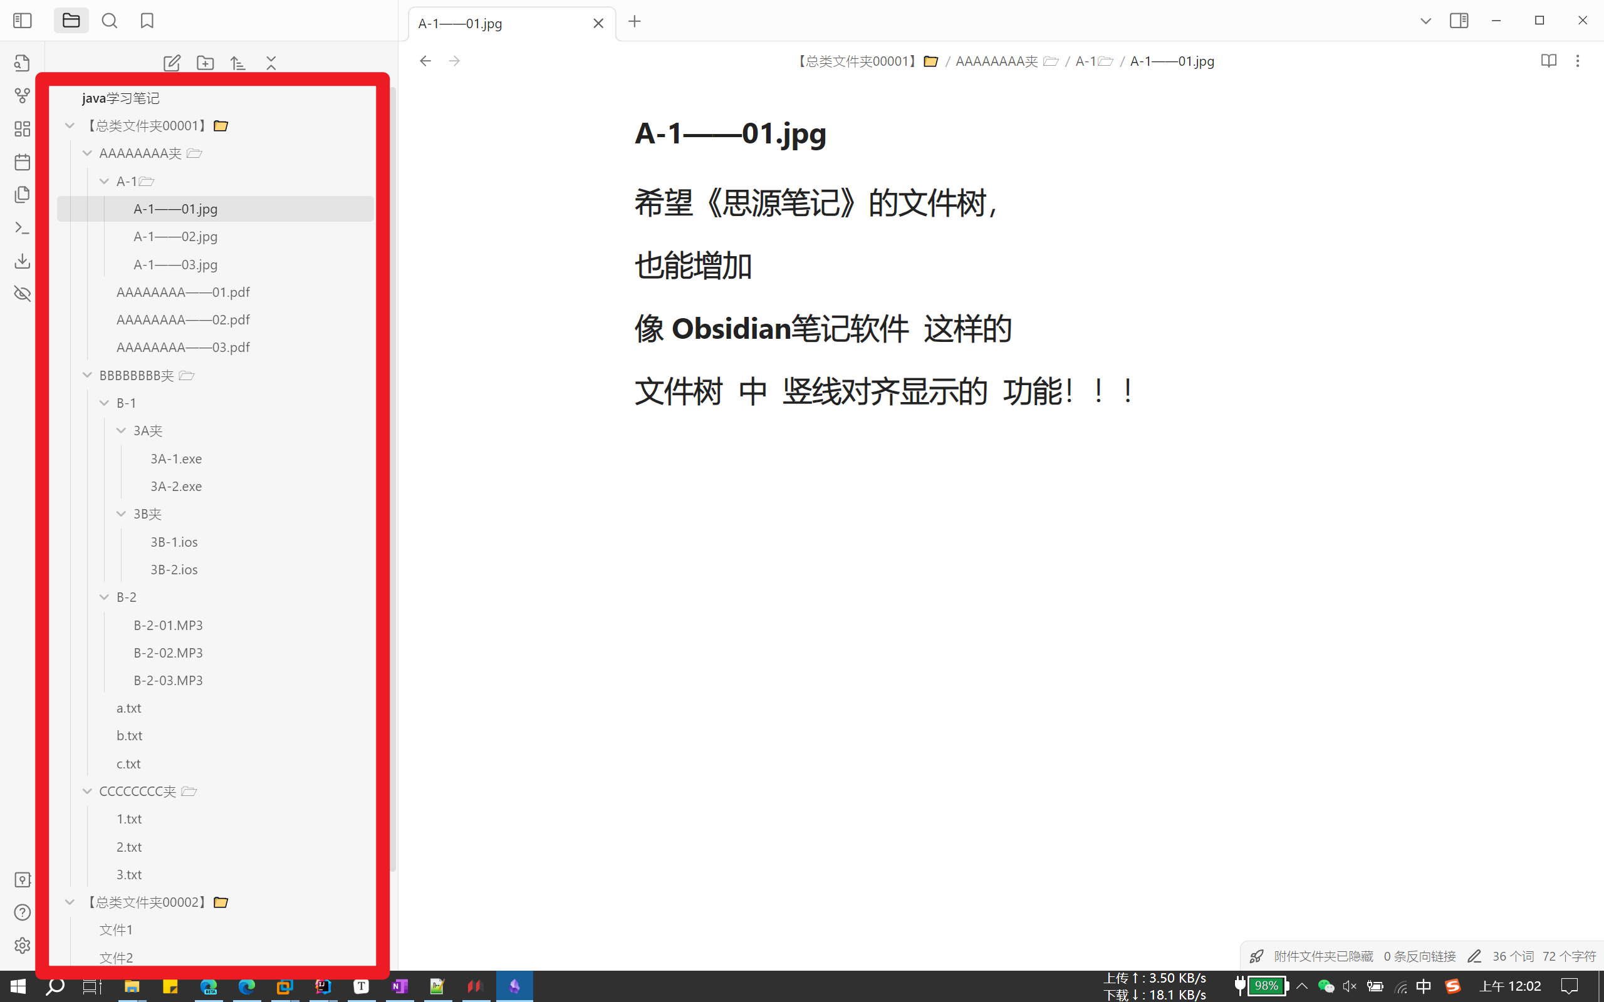The image size is (1604, 1002).
Task: Click the new folder icon
Action: pos(206,63)
